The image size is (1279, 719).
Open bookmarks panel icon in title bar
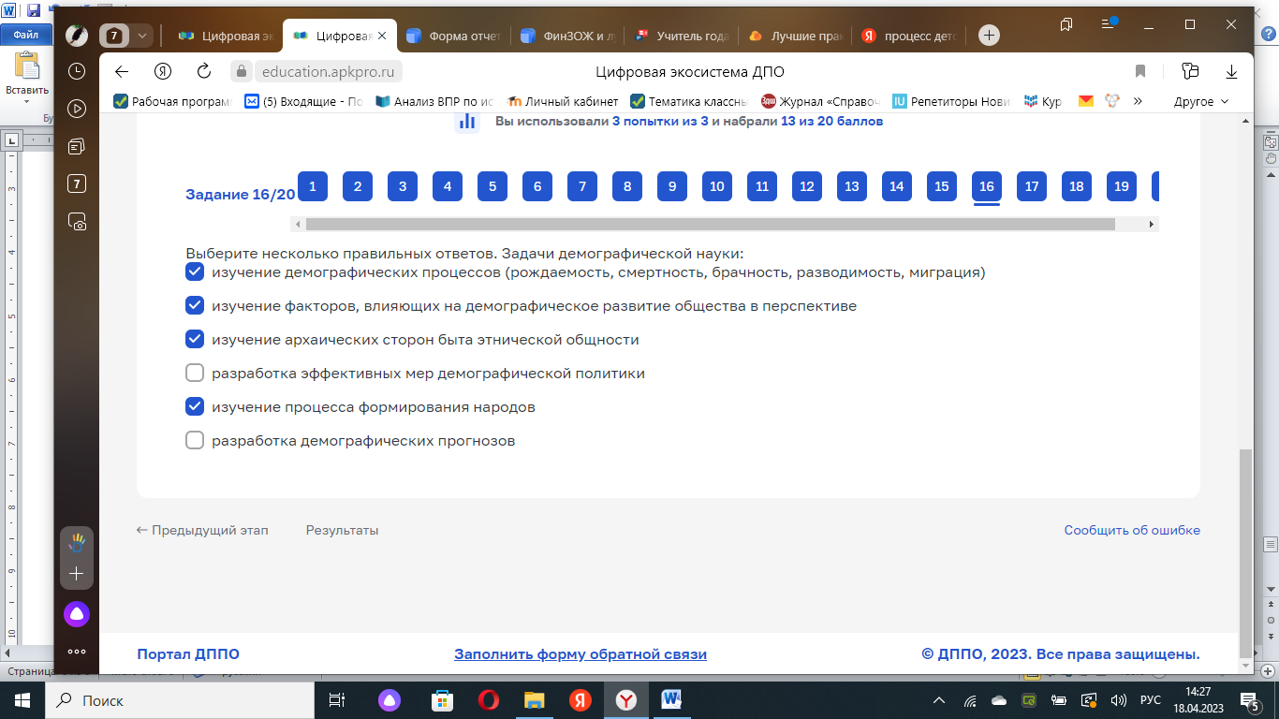1066,23
